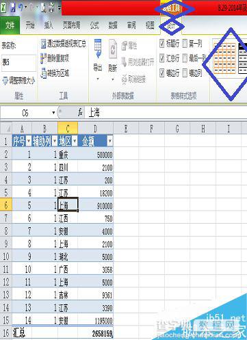
Task: Switch to the 插入 tab
Action: point(49,25)
